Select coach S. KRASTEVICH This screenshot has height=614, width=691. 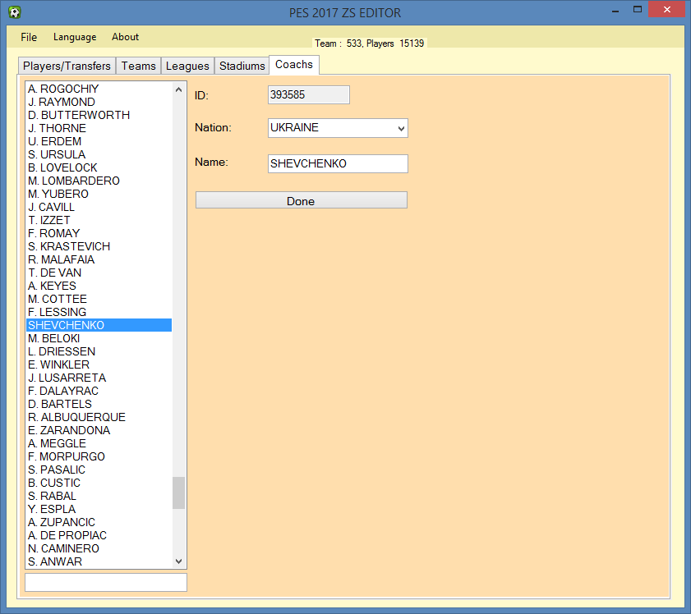pyautogui.click(x=99, y=246)
